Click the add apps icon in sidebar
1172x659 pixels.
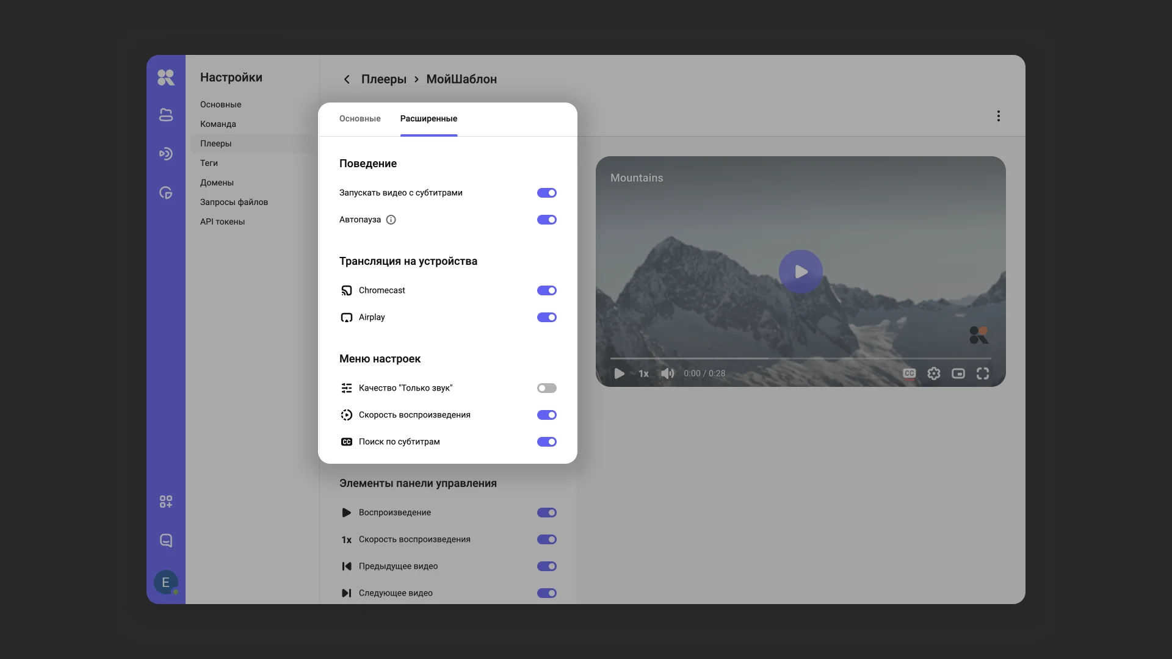coord(165,502)
